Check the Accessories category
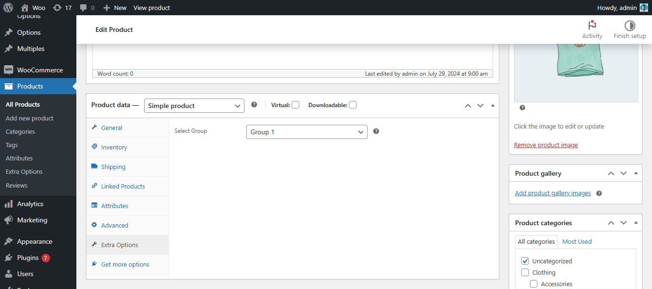This screenshot has width=652, height=289. click(x=534, y=284)
